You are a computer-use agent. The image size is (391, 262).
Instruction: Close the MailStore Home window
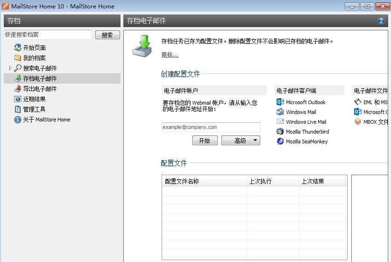pyautogui.click(x=383, y=6)
